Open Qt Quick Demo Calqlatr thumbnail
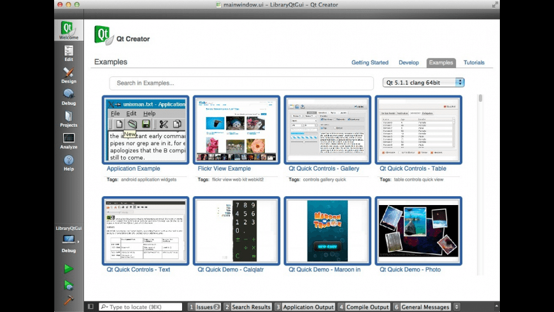Image resolution: width=554 pixels, height=312 pixels. [x=236, y=230]
